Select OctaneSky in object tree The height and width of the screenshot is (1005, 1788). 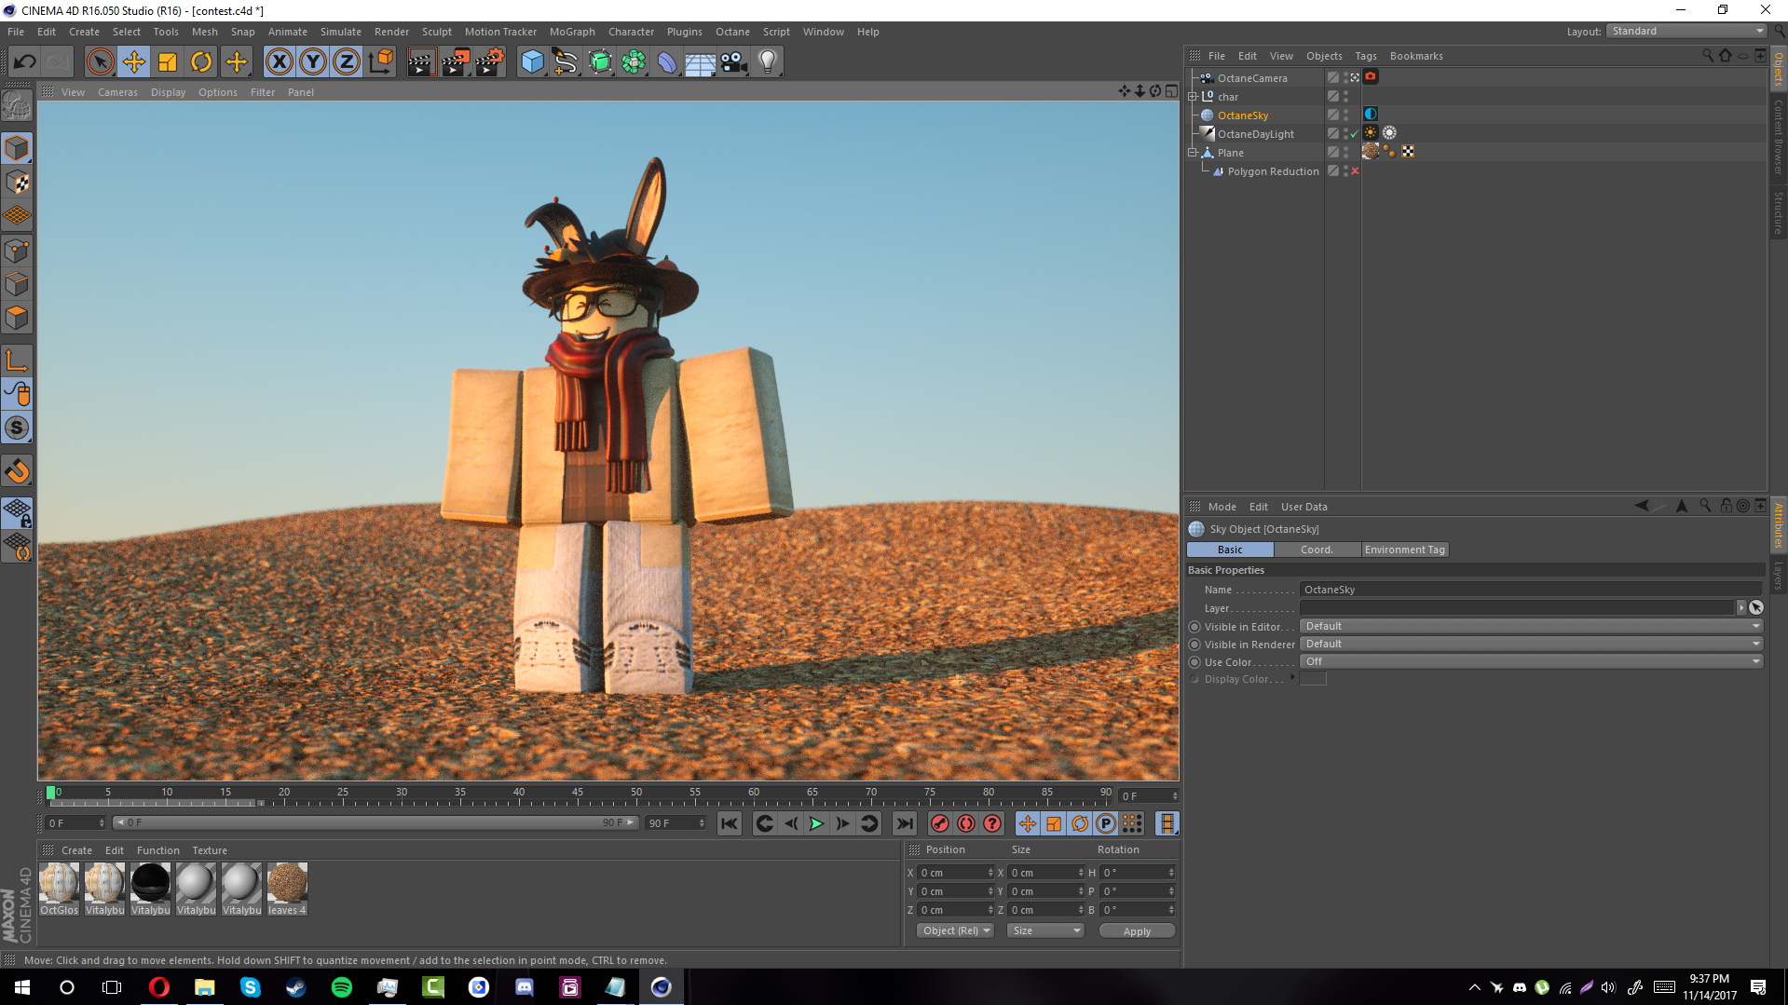point(1243,115)
